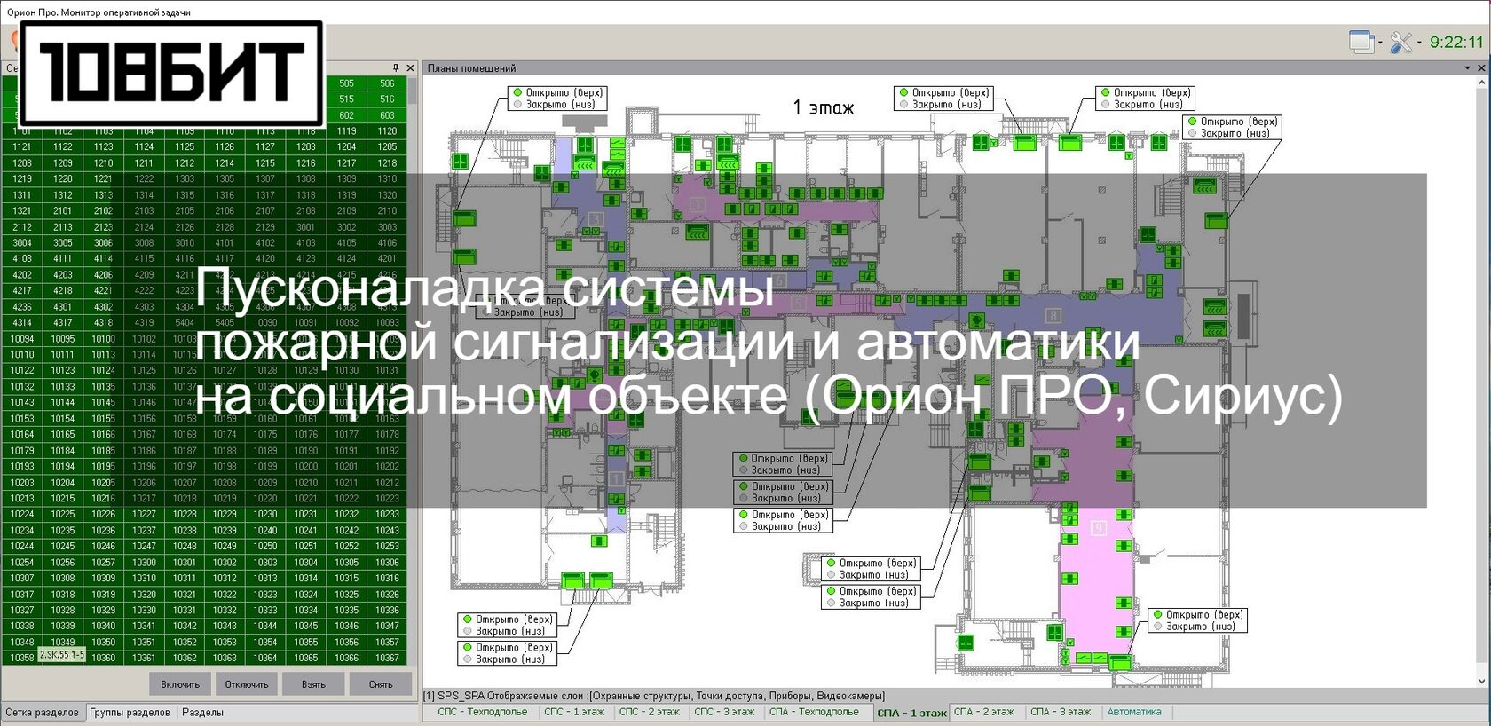
Task: Select 'Открыто (верх)' in label box right of '1 этаж' title
Action: click(951, 92)
